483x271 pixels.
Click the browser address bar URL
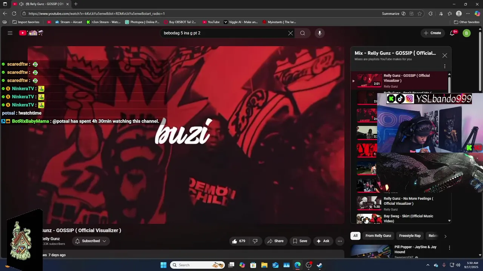[96, 14]
